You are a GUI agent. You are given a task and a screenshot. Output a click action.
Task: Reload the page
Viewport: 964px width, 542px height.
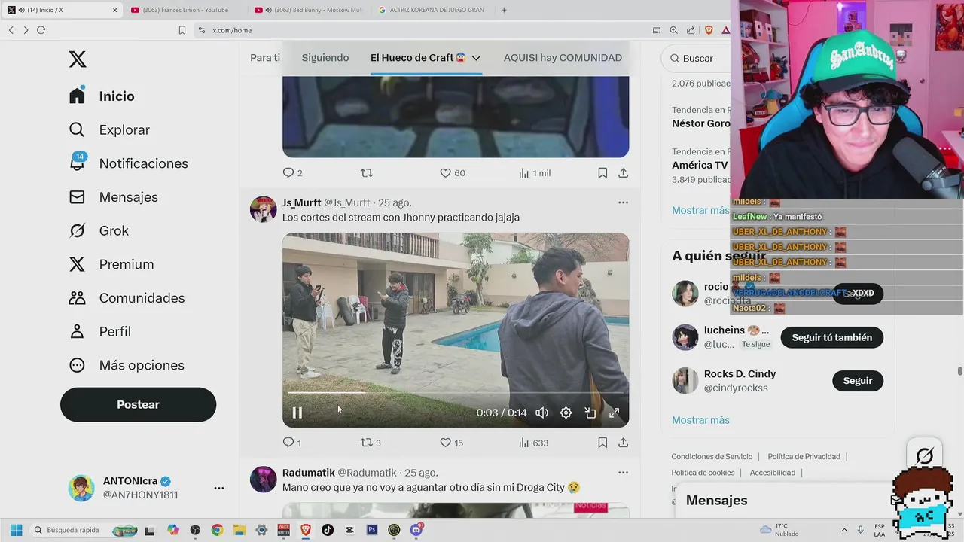click(41, 30)
